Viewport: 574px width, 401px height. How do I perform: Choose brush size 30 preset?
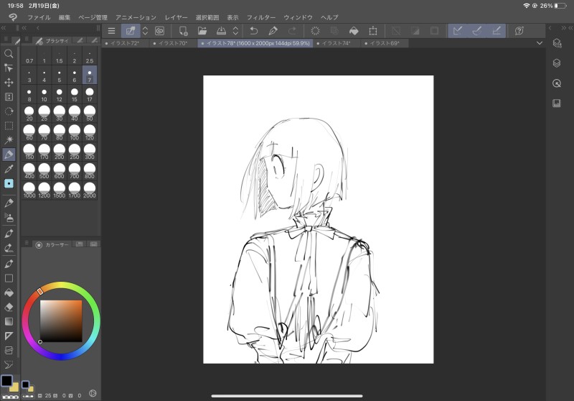pos(60,114)
